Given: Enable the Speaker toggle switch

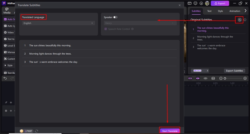Looking at the screenshot, I should pos(115,17).
